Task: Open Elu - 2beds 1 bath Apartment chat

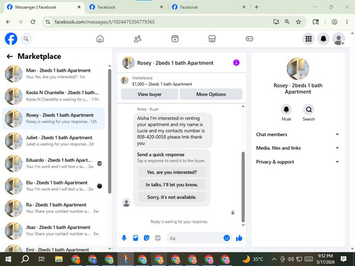Action: click(54, 186)
